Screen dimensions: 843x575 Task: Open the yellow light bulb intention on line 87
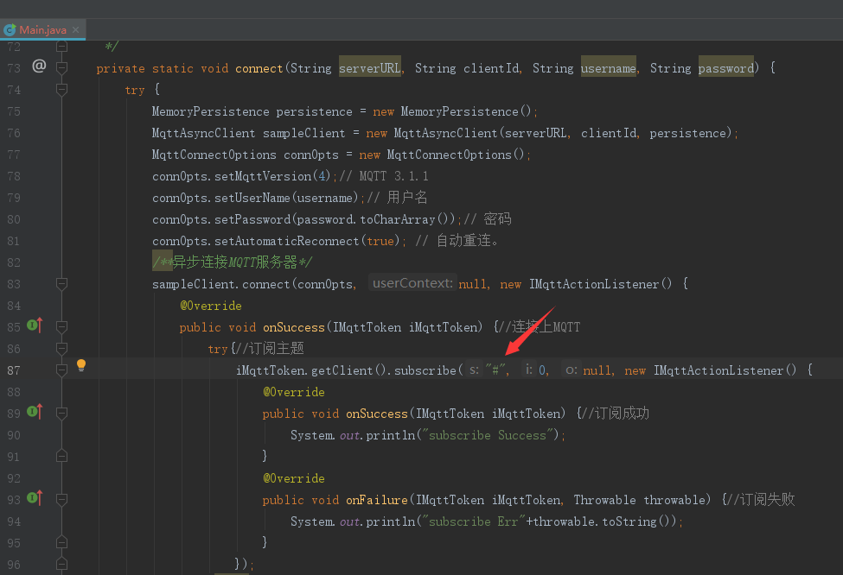point(81,365)
